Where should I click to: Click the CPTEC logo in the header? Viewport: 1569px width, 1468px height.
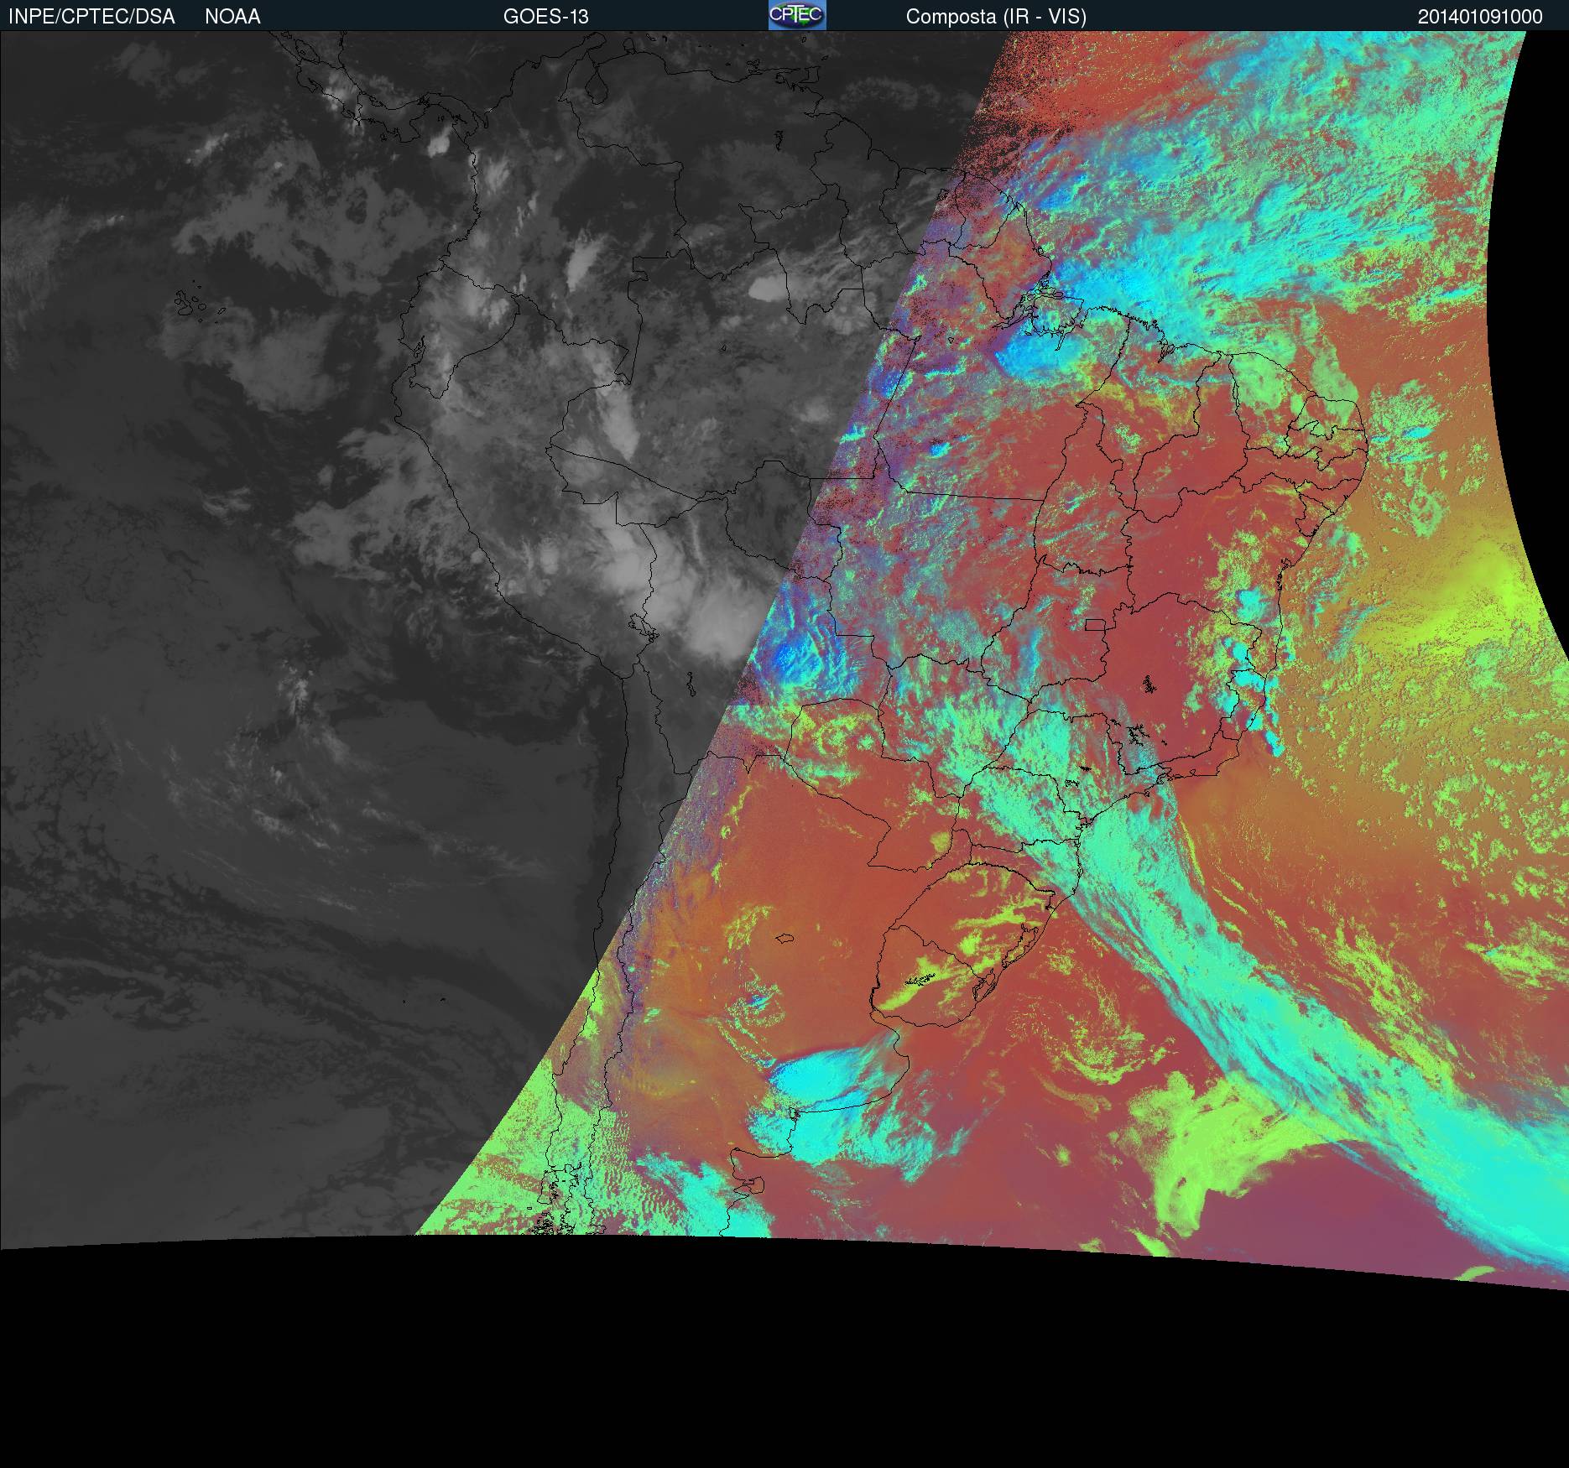click(x=796, y=15)
